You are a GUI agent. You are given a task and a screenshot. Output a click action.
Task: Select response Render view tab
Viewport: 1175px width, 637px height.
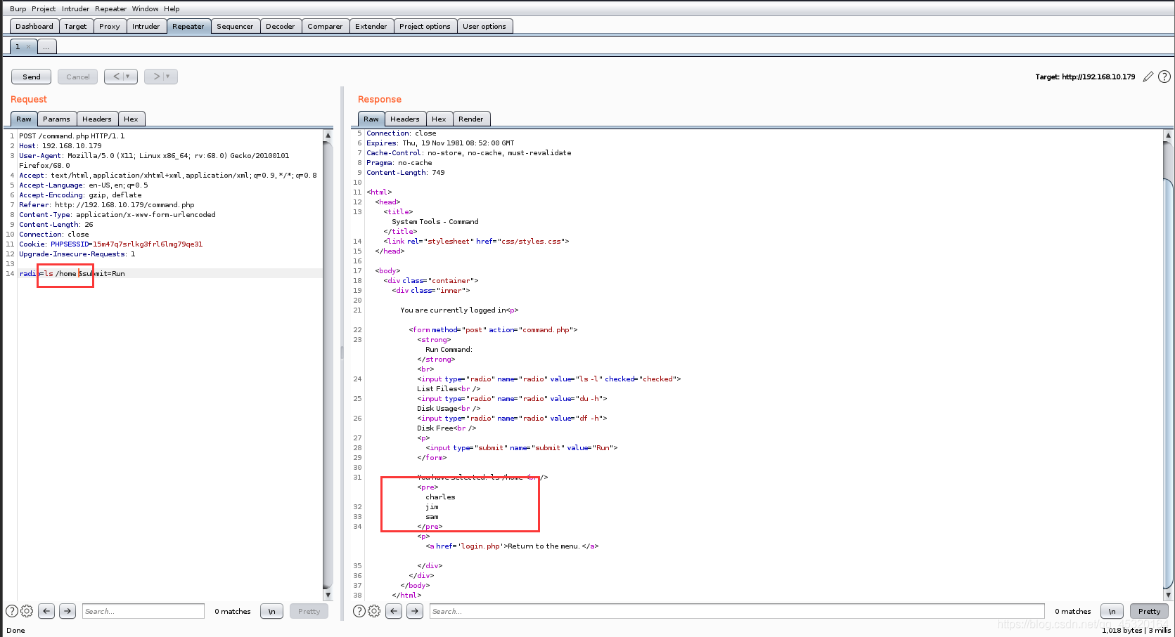click(x=471, y=119)
